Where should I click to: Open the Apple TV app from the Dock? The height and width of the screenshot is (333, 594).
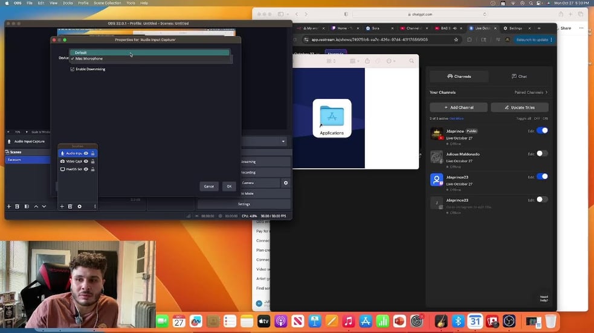pyautogui.click(x=263, y=322)
